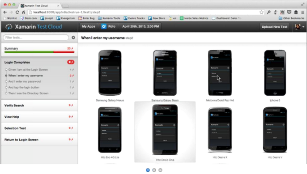Click the Summary pass/fail progress bar
This screenshot has height=174, width=307.
click(x=39, y=52)
